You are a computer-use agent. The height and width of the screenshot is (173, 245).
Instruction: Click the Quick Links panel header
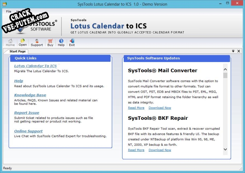coord(60,58)
